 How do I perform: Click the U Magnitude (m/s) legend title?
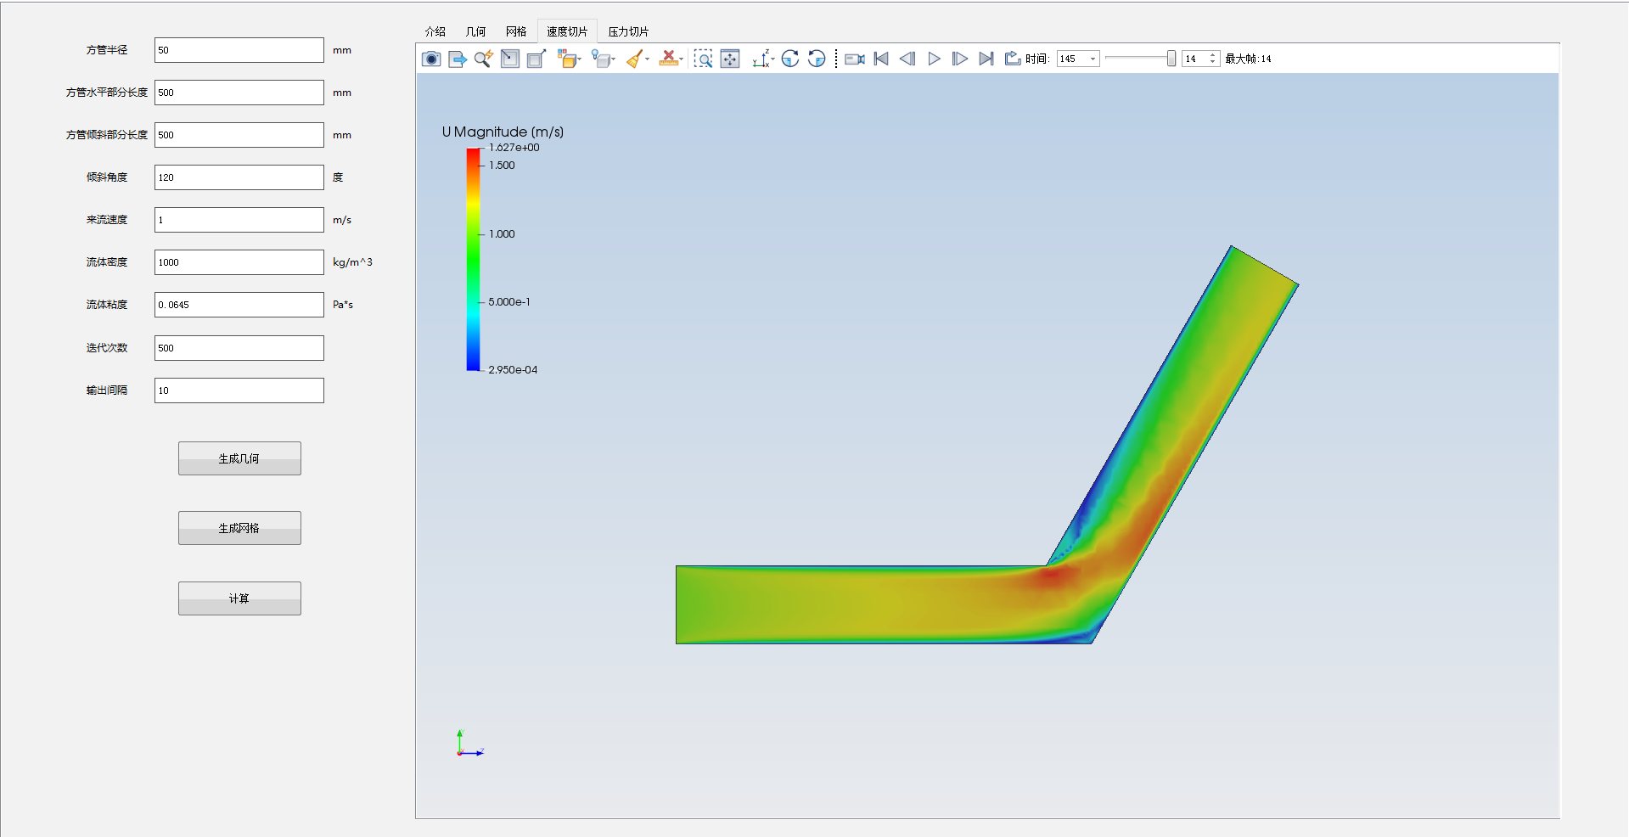(503, 132)
